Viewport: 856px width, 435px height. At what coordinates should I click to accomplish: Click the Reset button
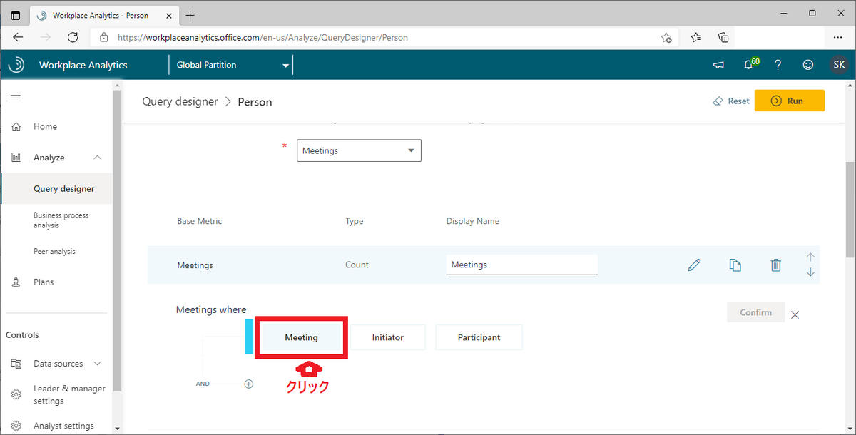(731, 101)
